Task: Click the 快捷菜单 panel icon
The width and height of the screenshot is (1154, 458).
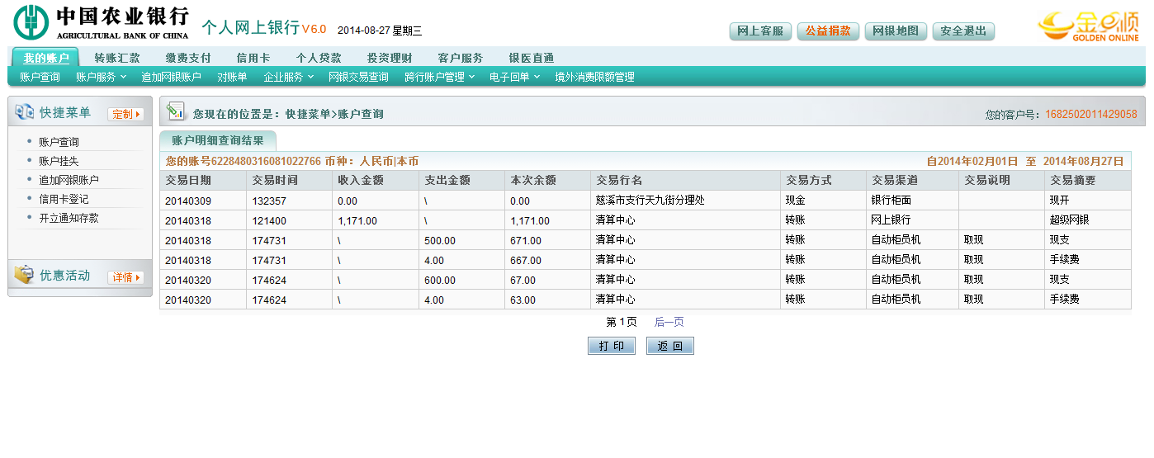Action: pos(24,112)
